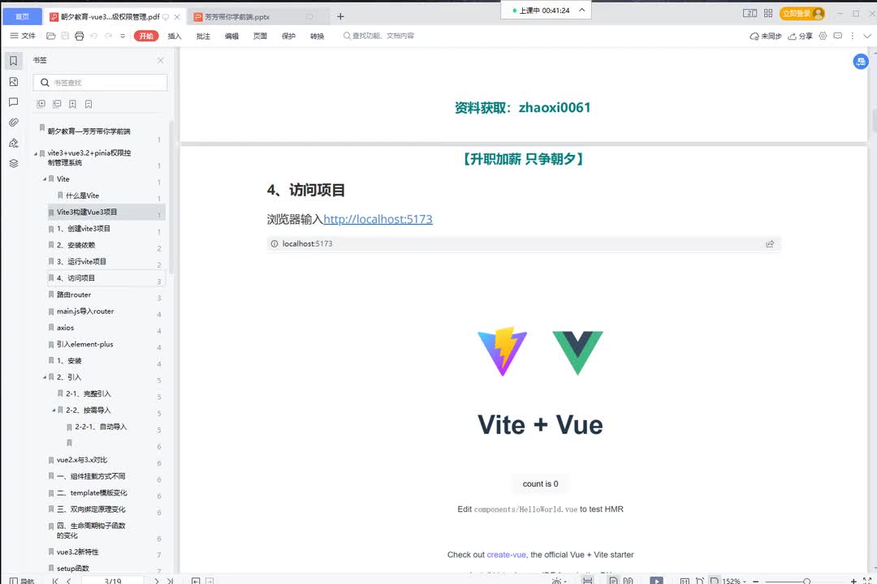Click the undo arrow icon
The height and width of the screenshot is (584, 877).
click(x=93, y=36)
